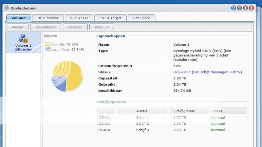262x147 pixels.
Task: Select the Hot Spare tab
Action: tap(141, 18)
